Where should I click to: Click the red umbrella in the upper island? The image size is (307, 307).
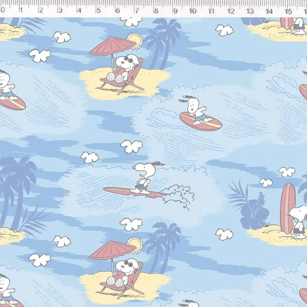pos(111,46)
